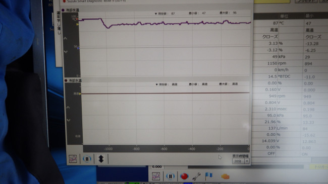Click the upper graph's up chevron
Screen dimensions: 328x184
tap(65, 38)
